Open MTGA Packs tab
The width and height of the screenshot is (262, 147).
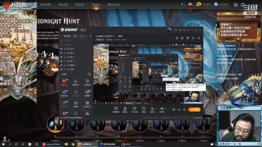(x=80, y=5)
